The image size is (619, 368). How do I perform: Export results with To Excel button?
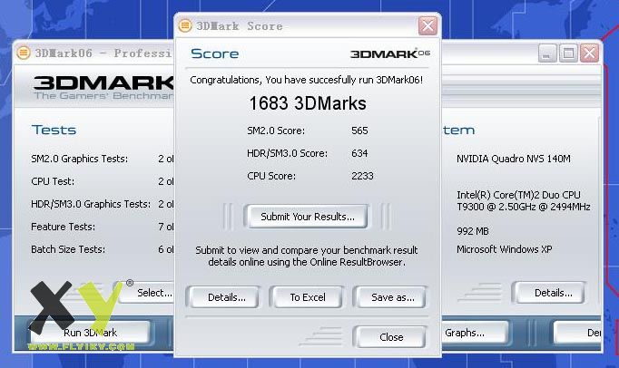308,297
